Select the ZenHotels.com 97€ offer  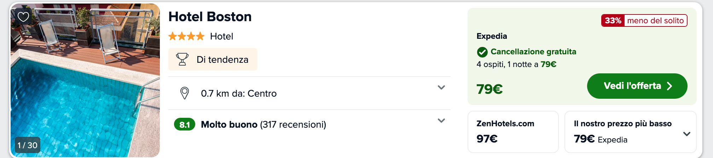tap(513, 132)
